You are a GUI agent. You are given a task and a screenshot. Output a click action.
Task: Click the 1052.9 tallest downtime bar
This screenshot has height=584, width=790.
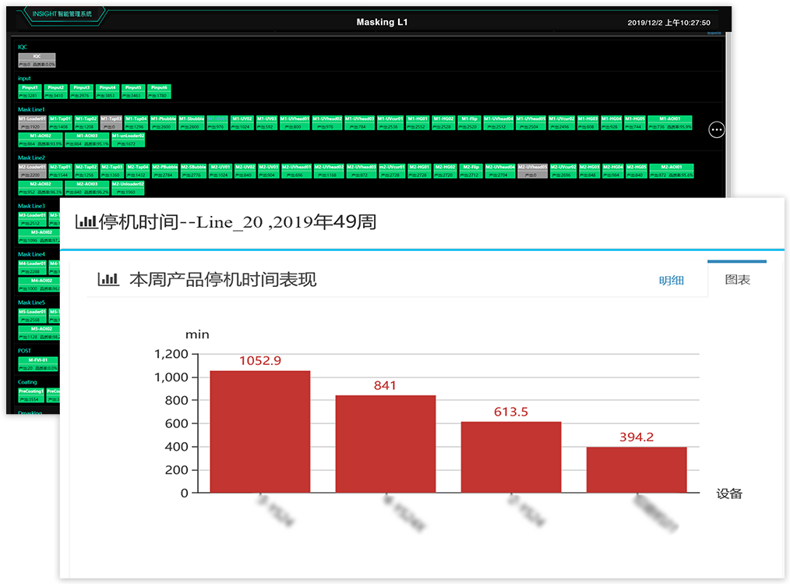coord(260,431)
